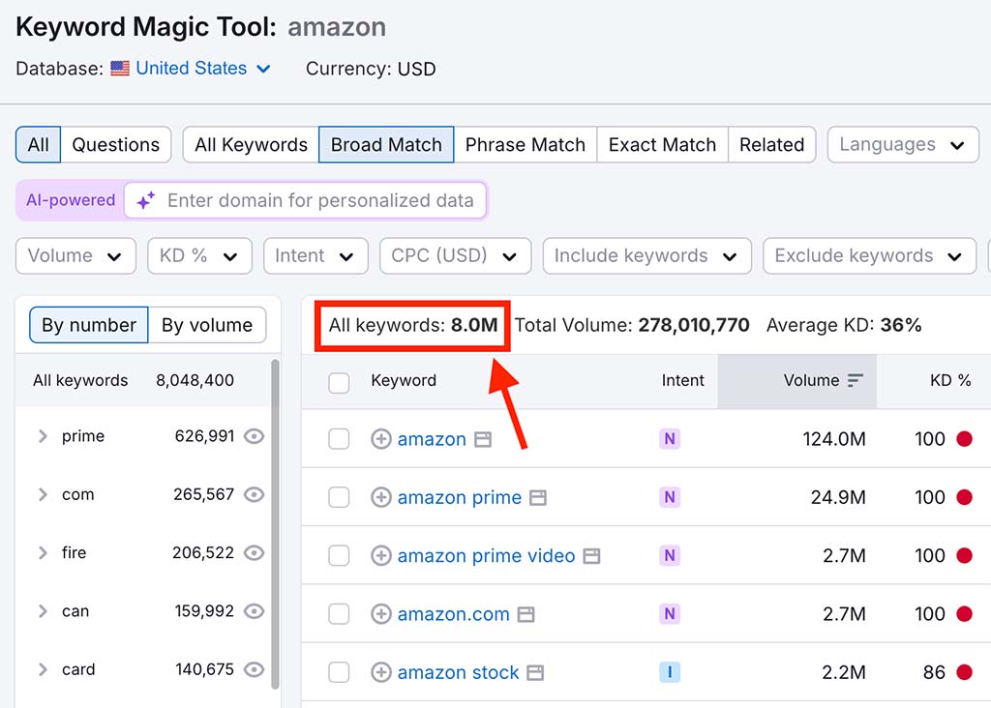
Task: Check the select-all checkbox in table header
Action: pos(339,381)
